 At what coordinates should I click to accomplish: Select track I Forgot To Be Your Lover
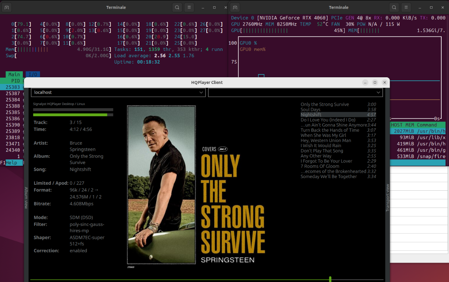coord(338,161)
